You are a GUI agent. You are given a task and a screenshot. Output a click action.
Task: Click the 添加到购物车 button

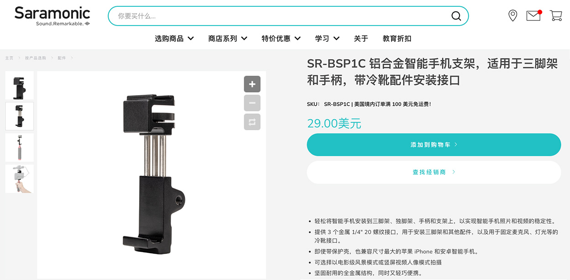click(x=434, y=145)
